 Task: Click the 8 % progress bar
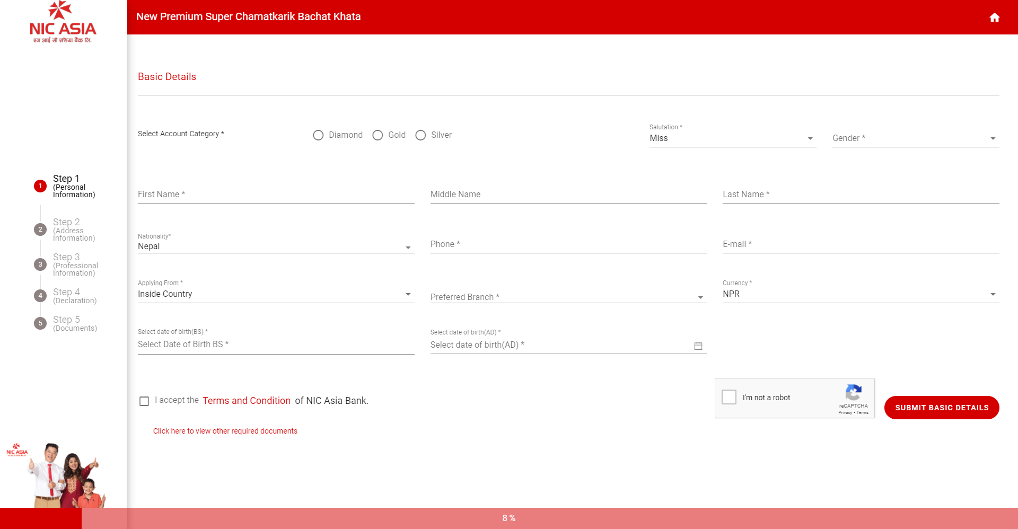click(x=509, y=518)
